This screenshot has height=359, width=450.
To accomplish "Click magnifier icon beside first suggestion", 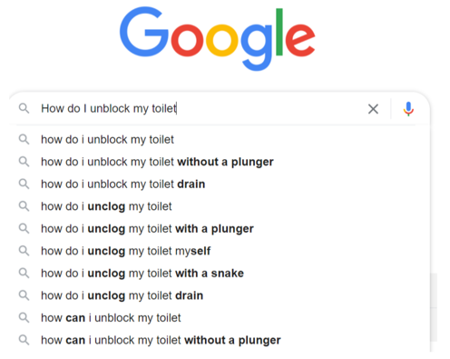I will pos(24,139).
